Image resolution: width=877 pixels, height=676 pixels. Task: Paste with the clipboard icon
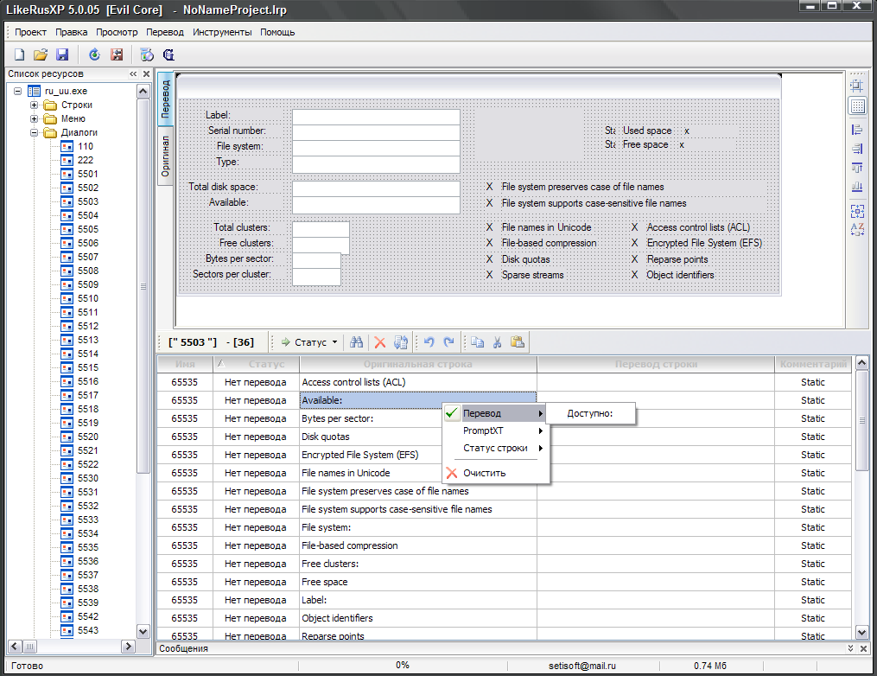pyautogui.click(x=518, y=342)
